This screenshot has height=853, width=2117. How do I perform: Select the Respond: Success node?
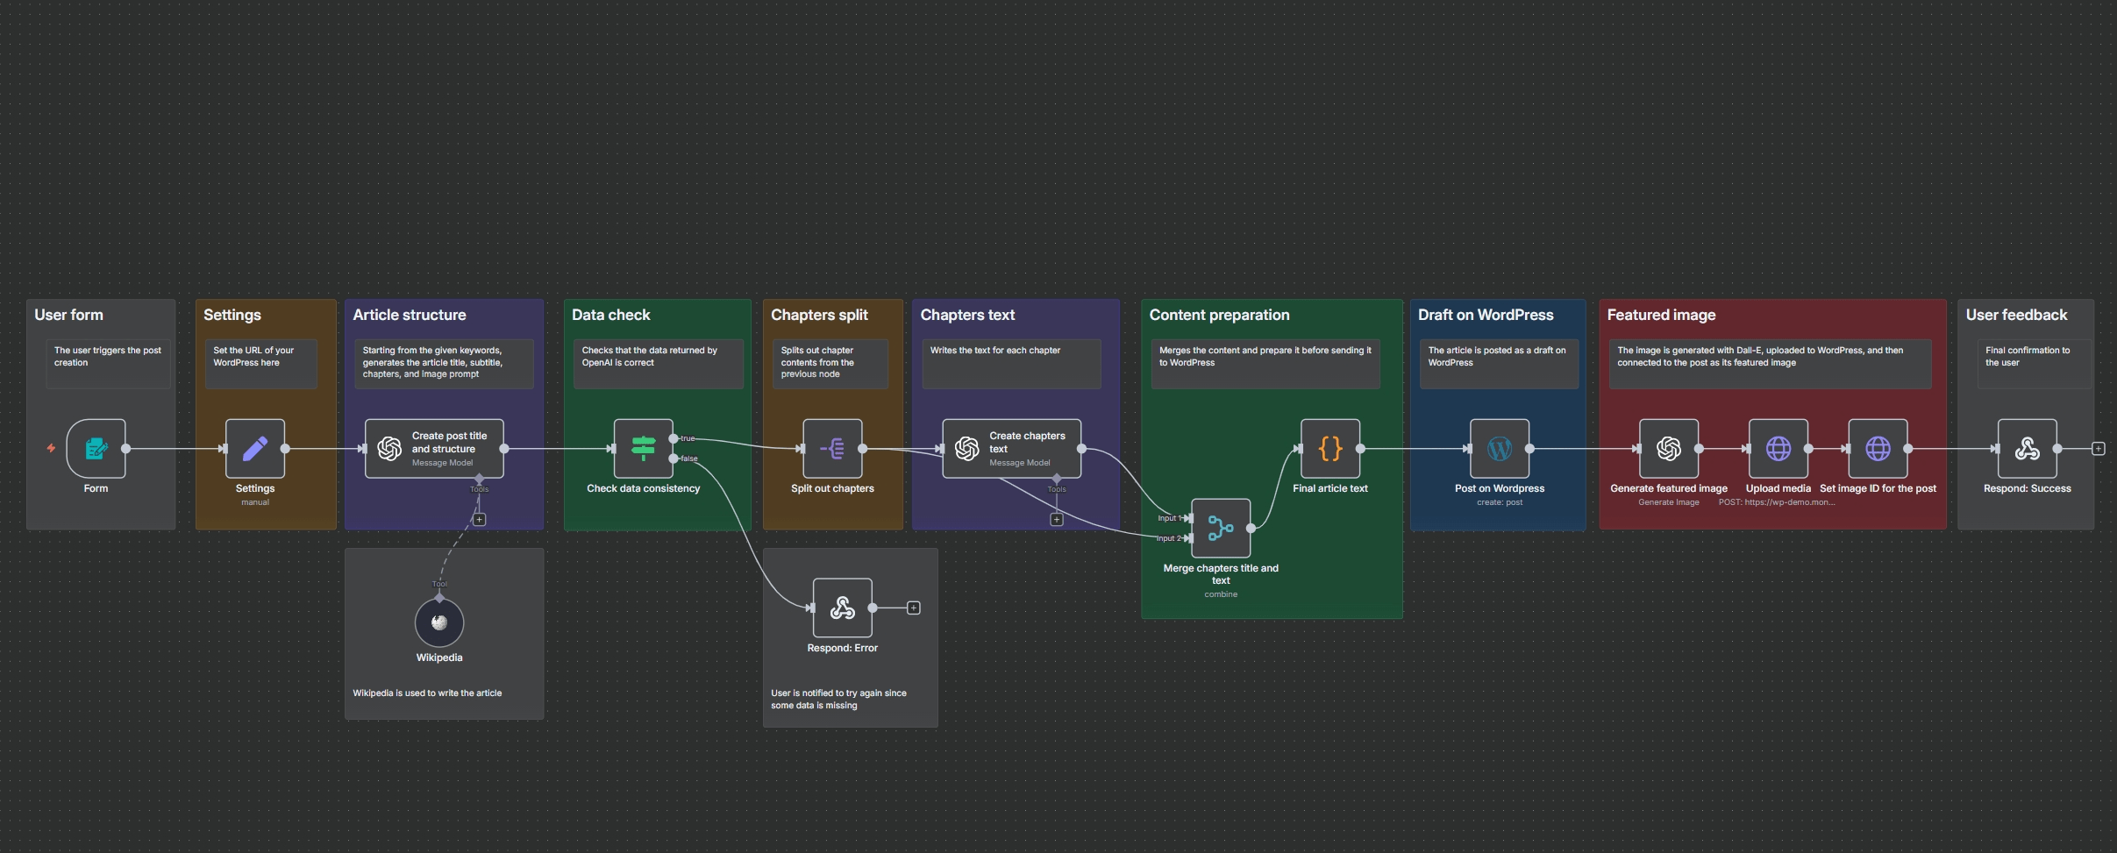(x=2027, y=449)
